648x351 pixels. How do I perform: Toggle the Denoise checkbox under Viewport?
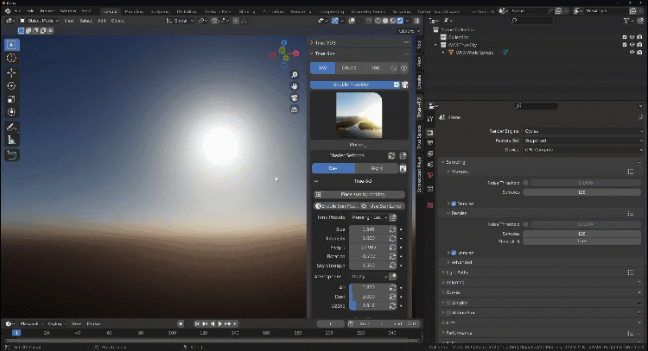452,204
